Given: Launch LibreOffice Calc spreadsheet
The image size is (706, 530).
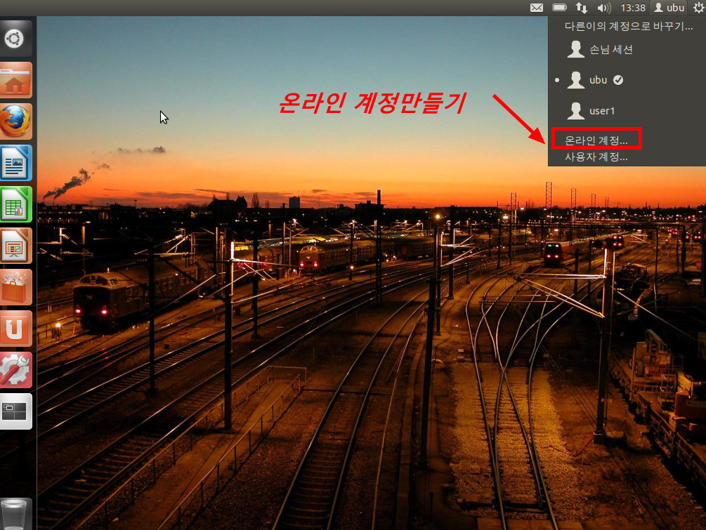Looking at the screenshot, I should pyautogui.click(x=15, y=204).
